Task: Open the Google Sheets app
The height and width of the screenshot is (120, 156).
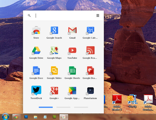Action: coord(72,71)
